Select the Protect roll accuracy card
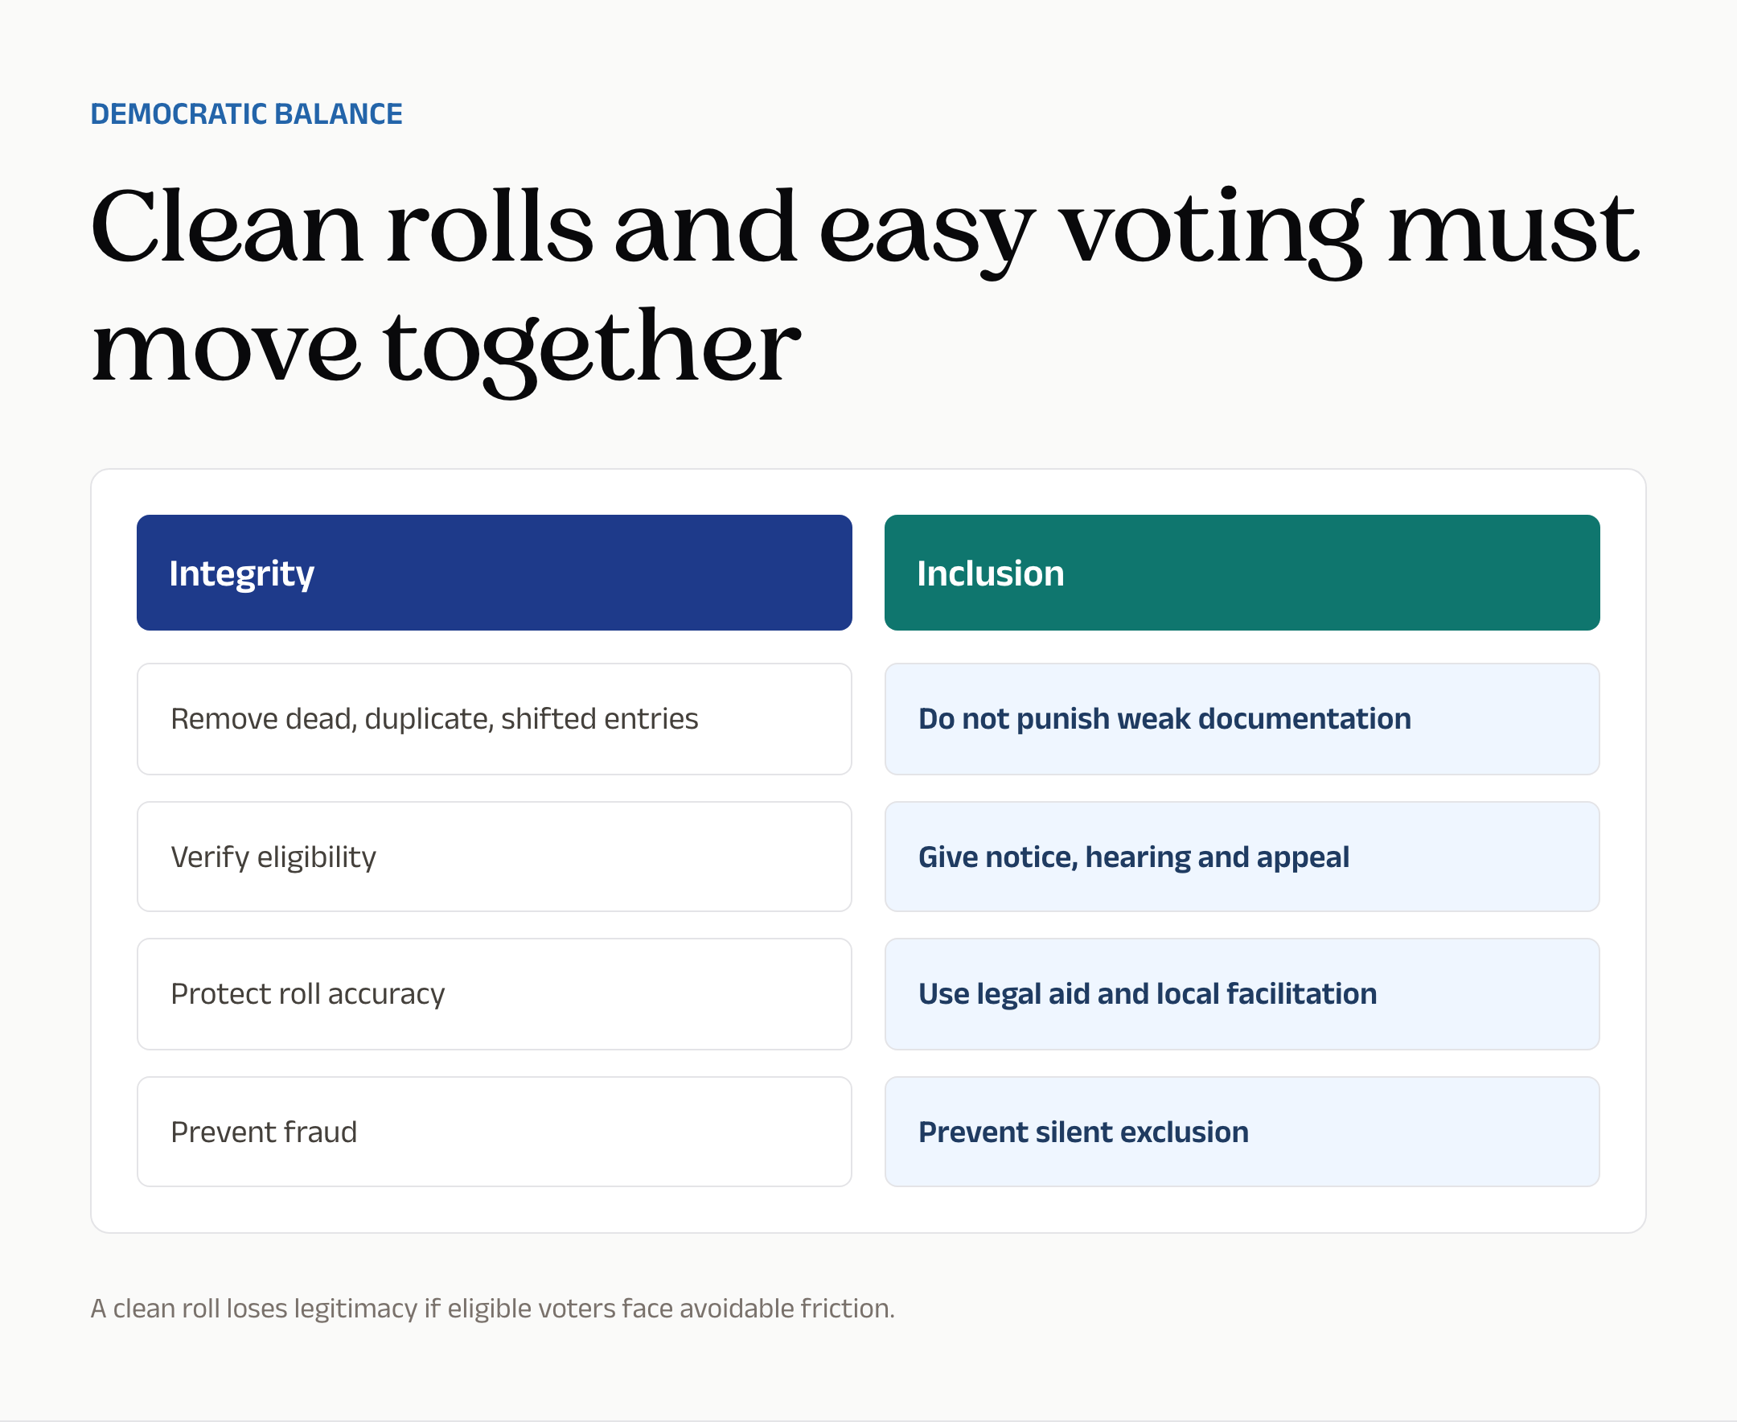1737x1422 pixels. pos(494,993)
